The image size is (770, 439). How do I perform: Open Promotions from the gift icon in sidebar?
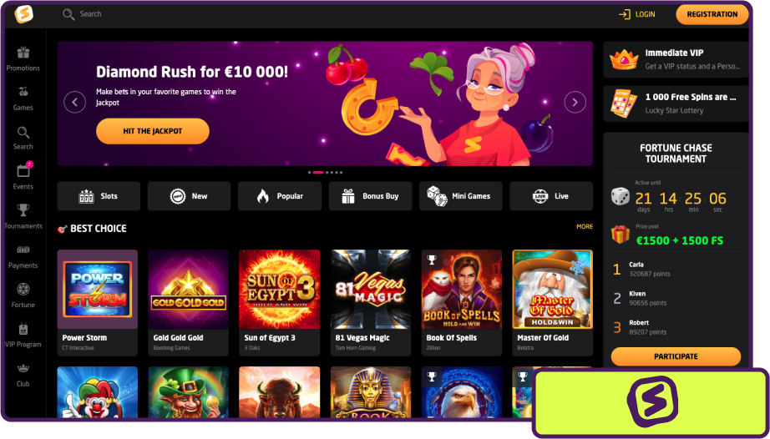[x=23, y=53]
